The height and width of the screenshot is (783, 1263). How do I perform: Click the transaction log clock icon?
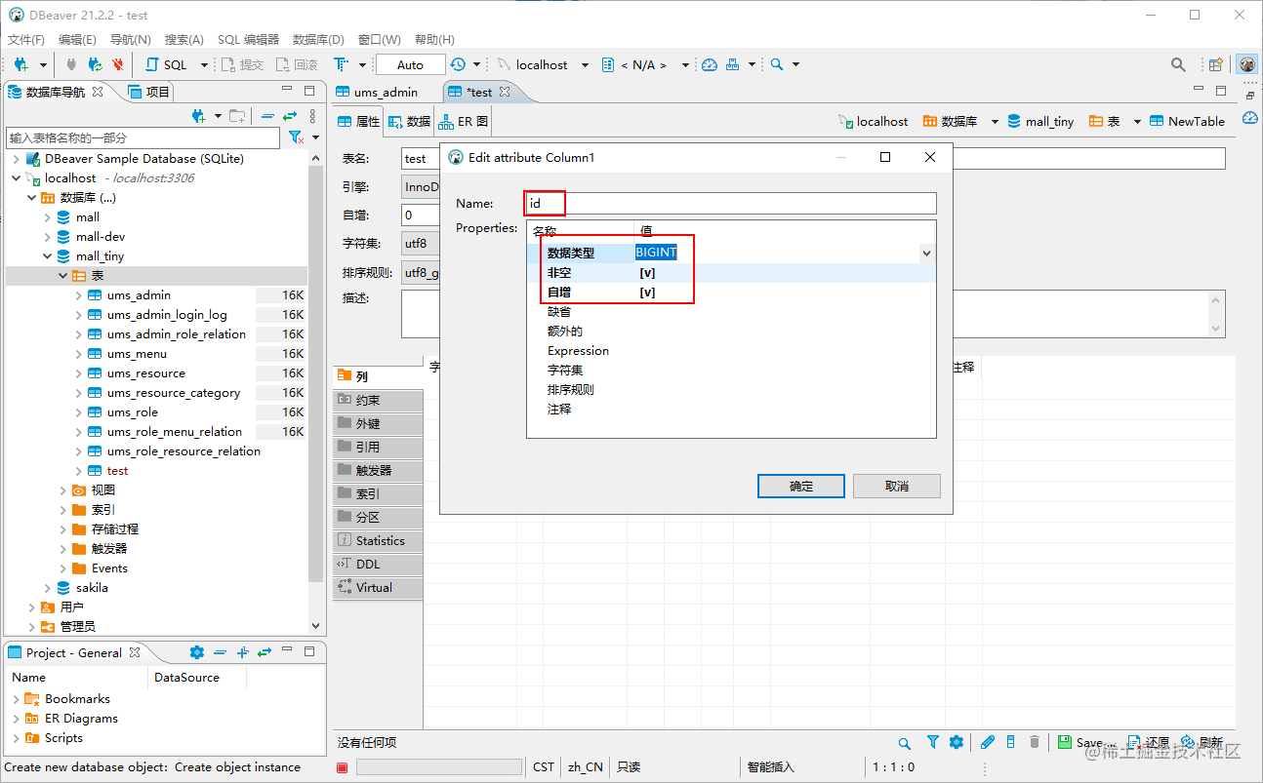[x=458, y=64]
